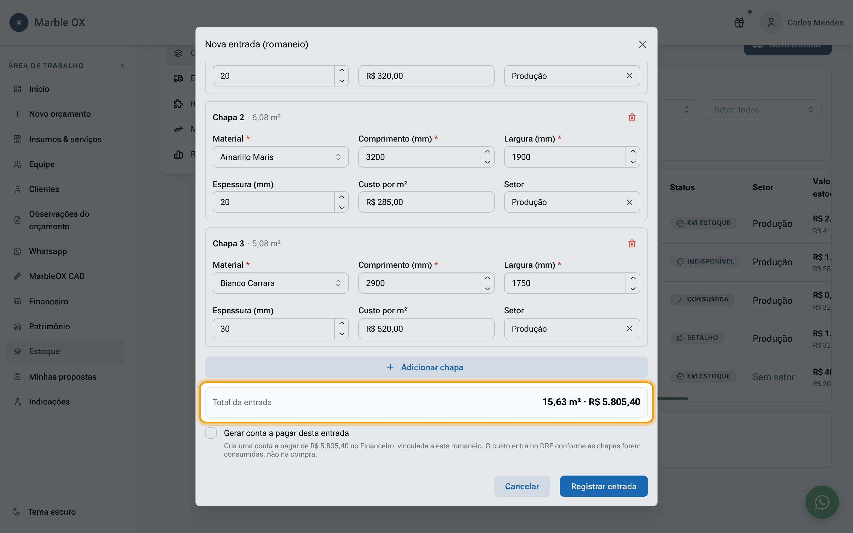Collapse the Área de Trabalho sidebar

pos(123,65)
